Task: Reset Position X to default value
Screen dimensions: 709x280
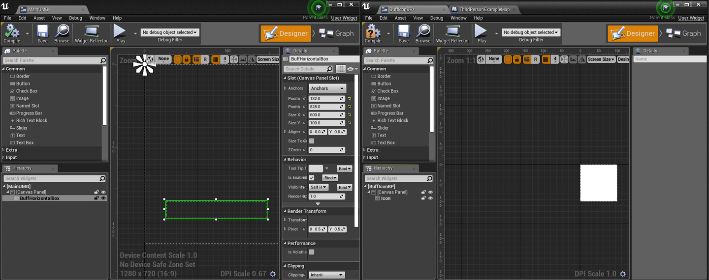Action: (350, 98)
